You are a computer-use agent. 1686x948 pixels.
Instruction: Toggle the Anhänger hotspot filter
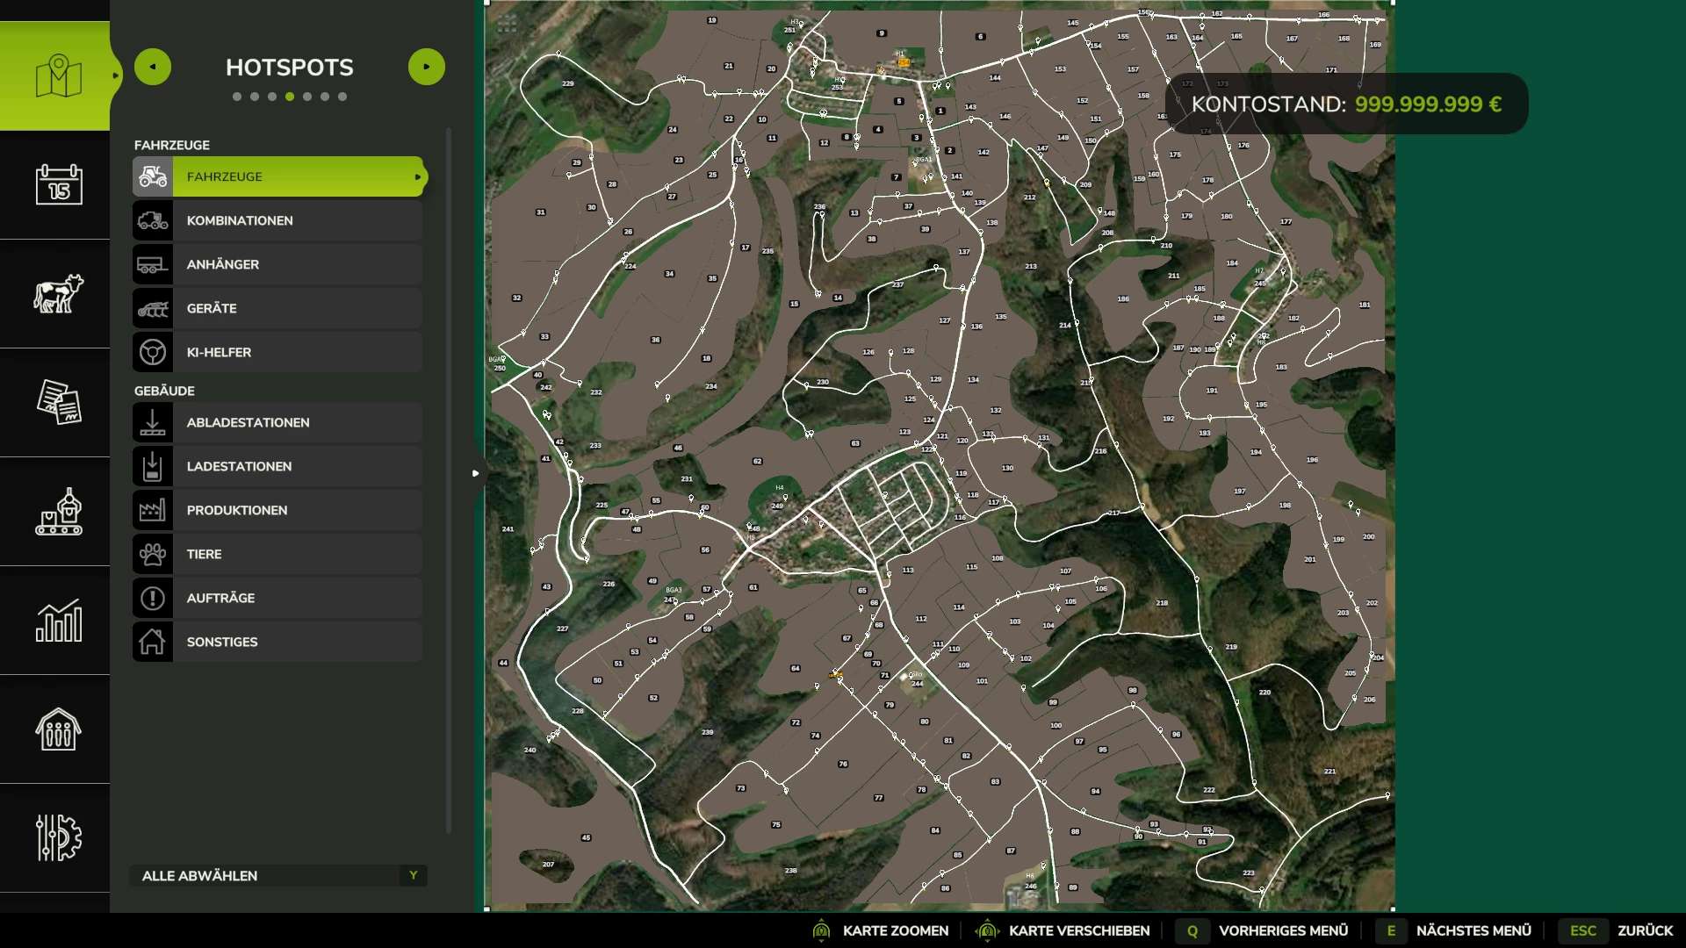click(277, 264)
